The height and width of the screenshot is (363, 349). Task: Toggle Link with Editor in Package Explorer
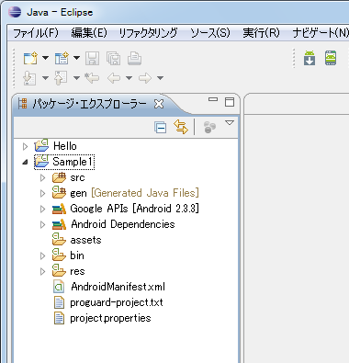181,127
